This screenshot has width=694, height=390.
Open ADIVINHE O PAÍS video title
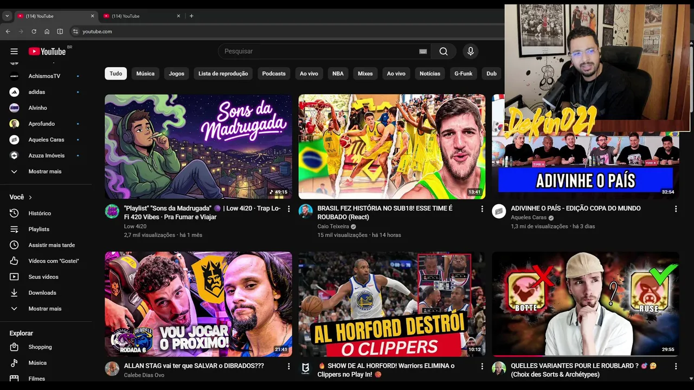(x=576, y=208)
